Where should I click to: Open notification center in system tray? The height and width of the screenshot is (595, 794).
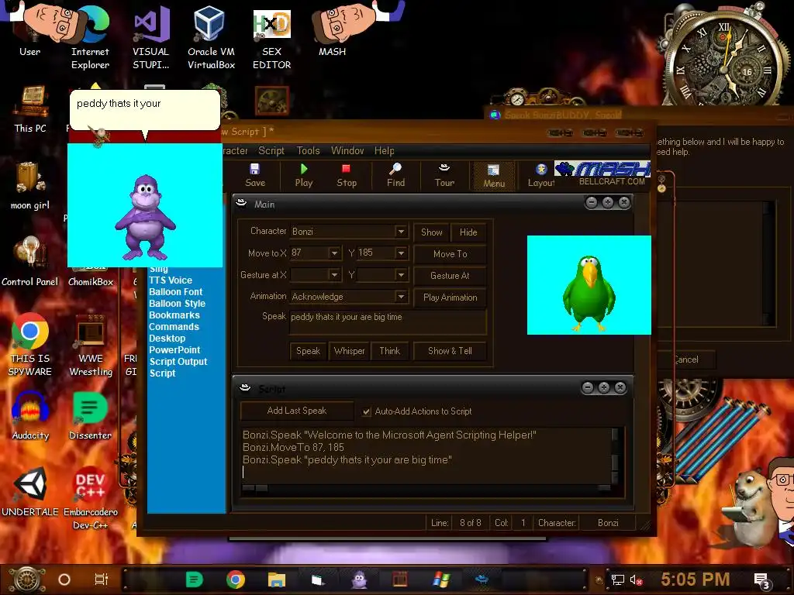click(762, 580)
